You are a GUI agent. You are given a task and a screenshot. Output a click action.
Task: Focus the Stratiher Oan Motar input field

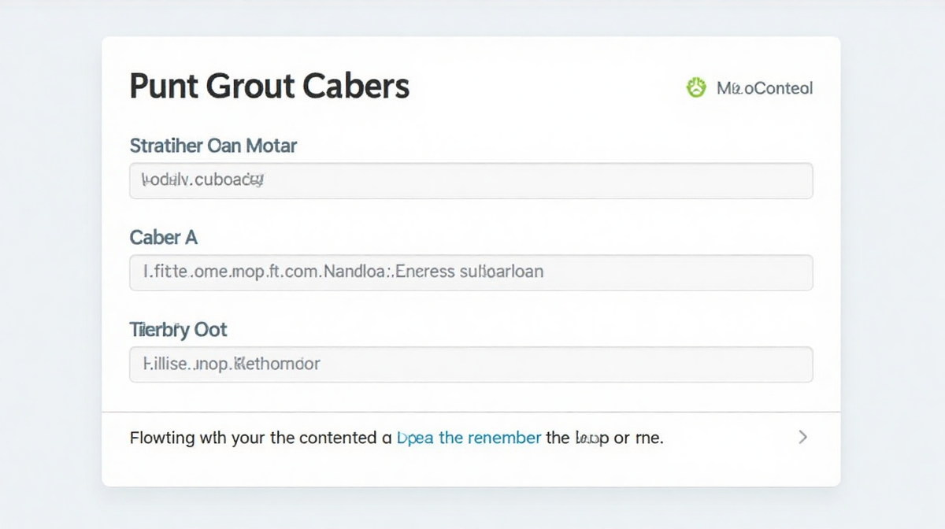pos(471,180)
